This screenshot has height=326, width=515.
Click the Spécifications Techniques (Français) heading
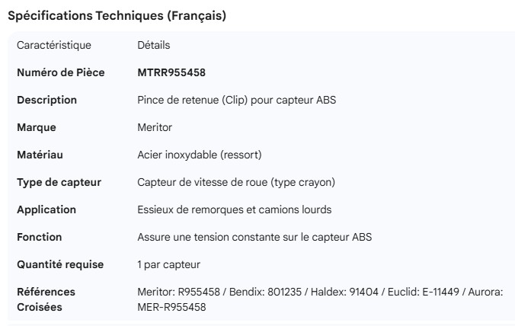coord(117,15)
